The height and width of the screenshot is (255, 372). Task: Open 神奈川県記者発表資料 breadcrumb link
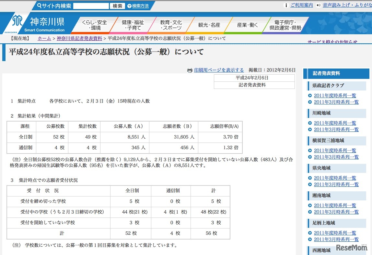tap(79, 38)
